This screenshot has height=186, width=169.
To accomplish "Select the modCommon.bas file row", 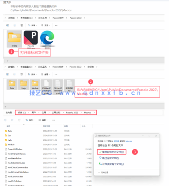I will [48, 177].
